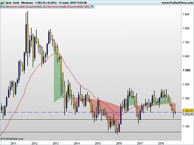Click the 2017 time axis label
194x145 pixels.
(140, 143)
